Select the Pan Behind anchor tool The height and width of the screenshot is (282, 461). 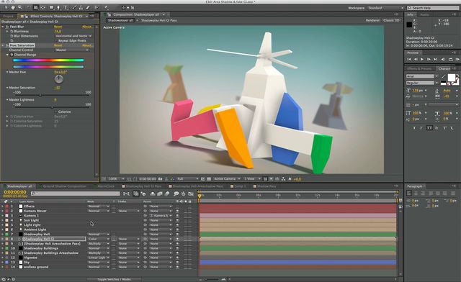[x=42, y=7]
